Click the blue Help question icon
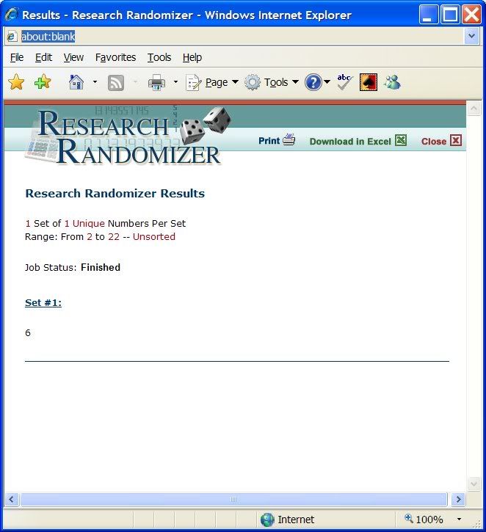Image resolution: width=486 pixels, height=532 pixels. click(x=313, y=82)
